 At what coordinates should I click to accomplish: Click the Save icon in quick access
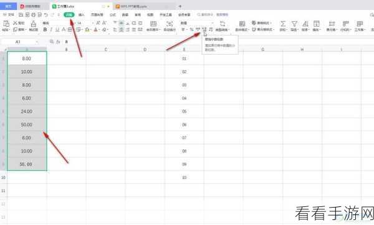click(x=21, y=15)
